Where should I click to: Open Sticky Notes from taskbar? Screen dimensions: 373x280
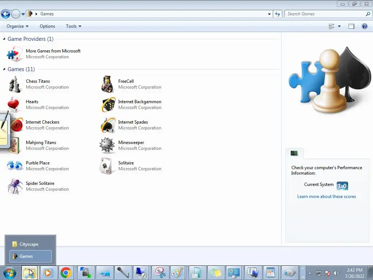pyautogui.click(x=216, y=273)
